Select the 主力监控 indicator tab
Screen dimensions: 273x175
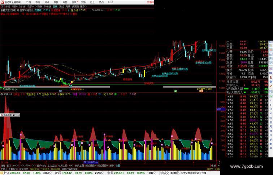[x=52, y=166]
